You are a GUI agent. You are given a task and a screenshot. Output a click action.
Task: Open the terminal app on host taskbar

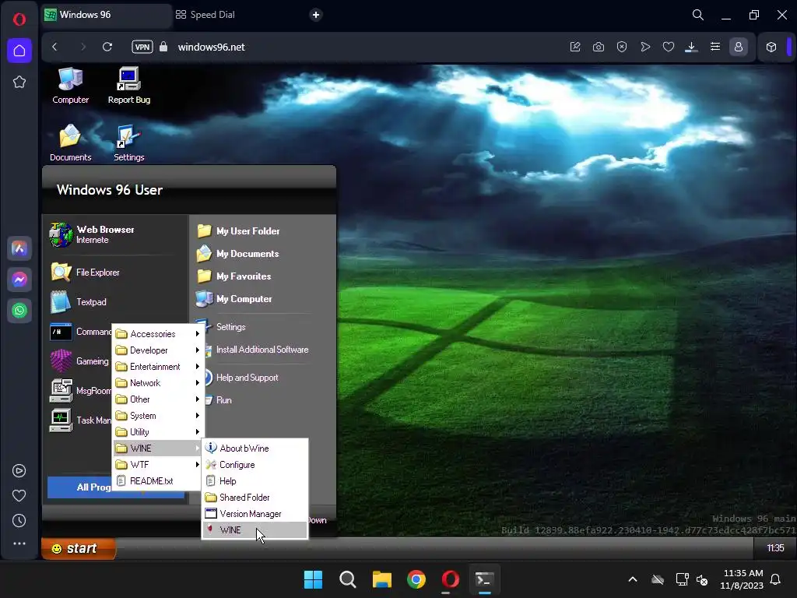pyautogui.click(x=484, y=579)
